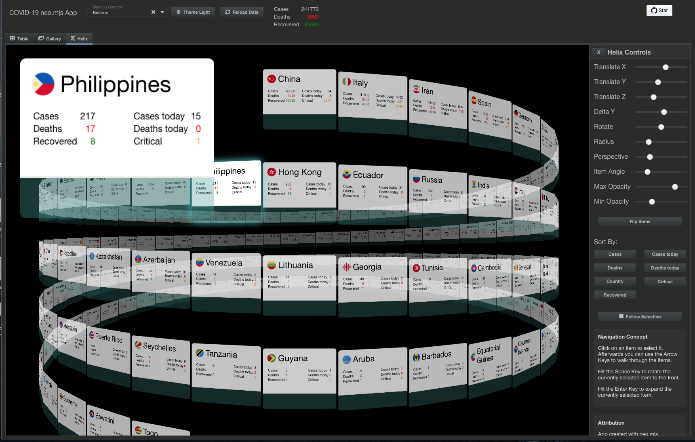
Task: Sort by Deaths today
Action: [x=665, y=268]
